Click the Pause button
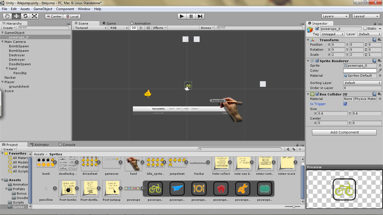This screenshot has width=383, height=215. point(191,16)
